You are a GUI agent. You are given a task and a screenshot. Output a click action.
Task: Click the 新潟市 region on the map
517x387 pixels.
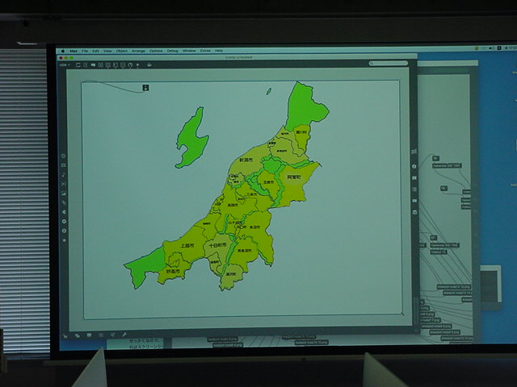point(246,160)
